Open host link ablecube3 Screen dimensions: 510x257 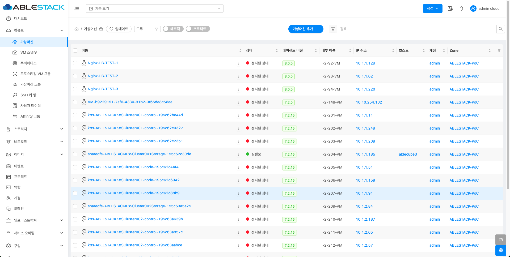coord(408,154)
